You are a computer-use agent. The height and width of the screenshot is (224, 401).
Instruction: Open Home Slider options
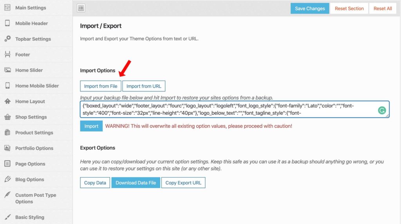click(36, 70)
